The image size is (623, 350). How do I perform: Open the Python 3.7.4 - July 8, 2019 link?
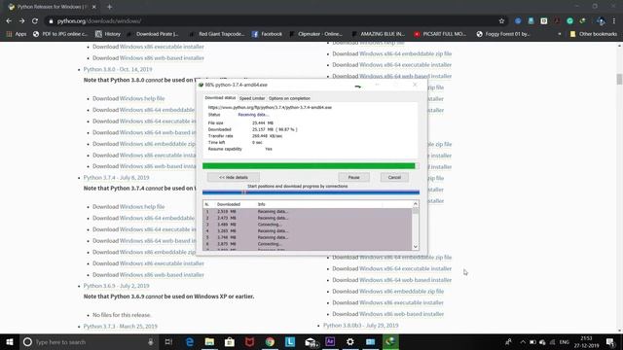[116, 177]
